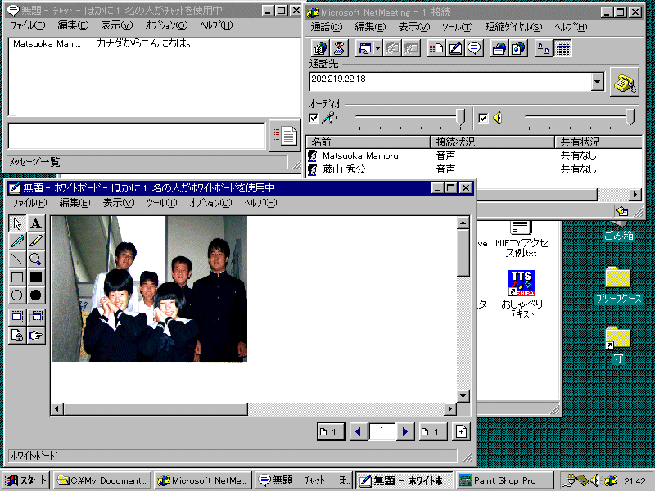Viewport: 655px width, 491px height.
Task: Uncheck the speaker checkbox in audio section
Action: point(483,118)
